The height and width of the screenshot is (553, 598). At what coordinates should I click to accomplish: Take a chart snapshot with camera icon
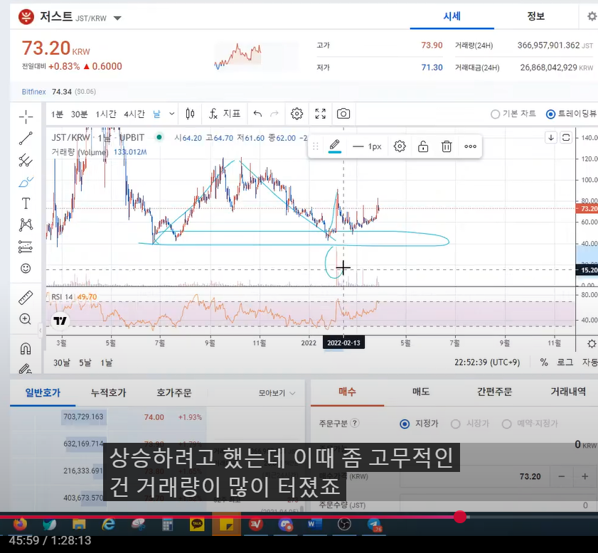point(343,114)
